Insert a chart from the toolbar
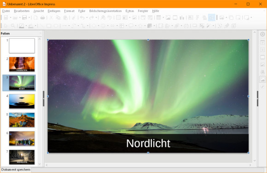The image size is (267, 173). tap(182, 17)
